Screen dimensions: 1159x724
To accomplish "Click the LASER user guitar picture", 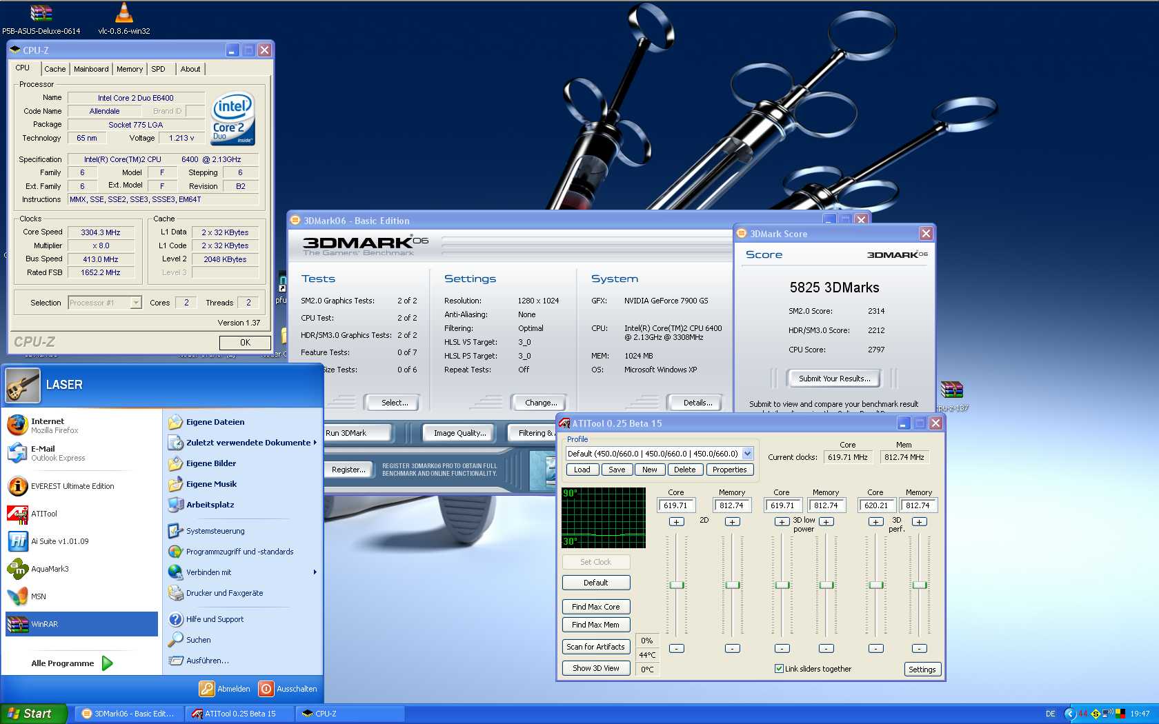I will tap(23, 385).
